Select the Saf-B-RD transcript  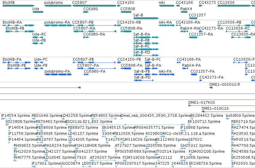point(146,55)
